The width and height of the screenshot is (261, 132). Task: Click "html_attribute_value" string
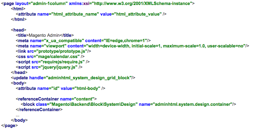click(x=138, y=14)
